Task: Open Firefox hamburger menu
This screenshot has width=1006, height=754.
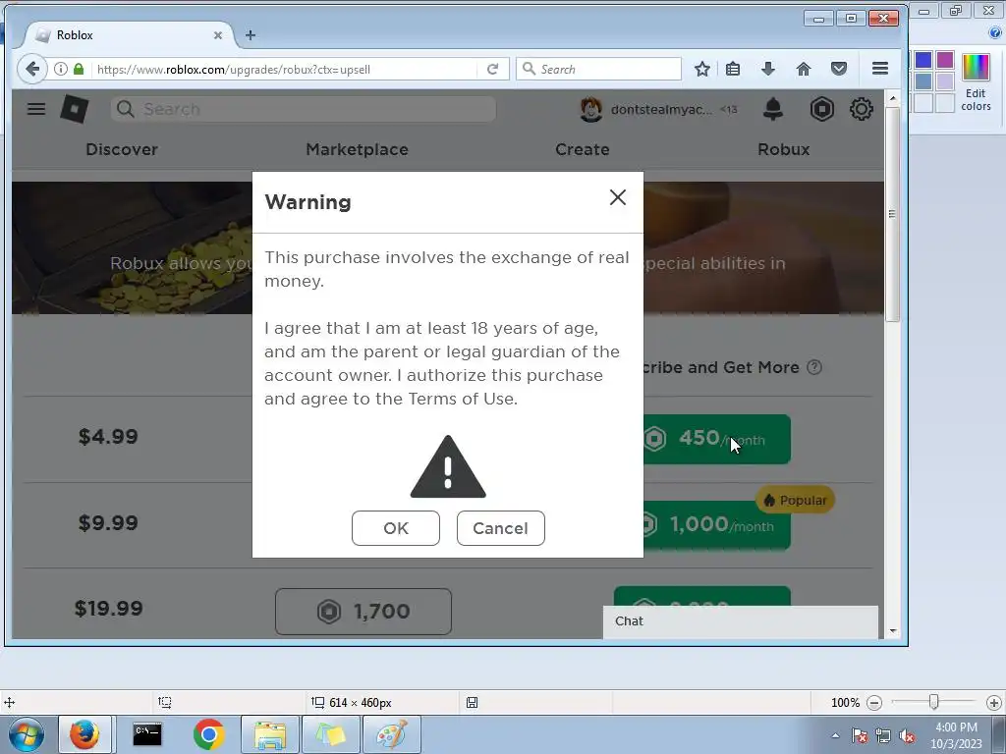Action: tap(879, 69)
